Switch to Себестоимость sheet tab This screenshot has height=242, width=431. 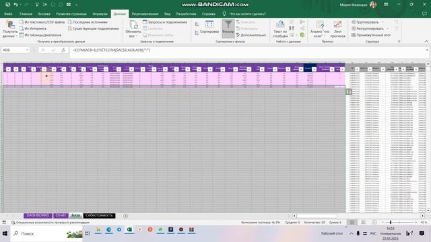(99, 216)
